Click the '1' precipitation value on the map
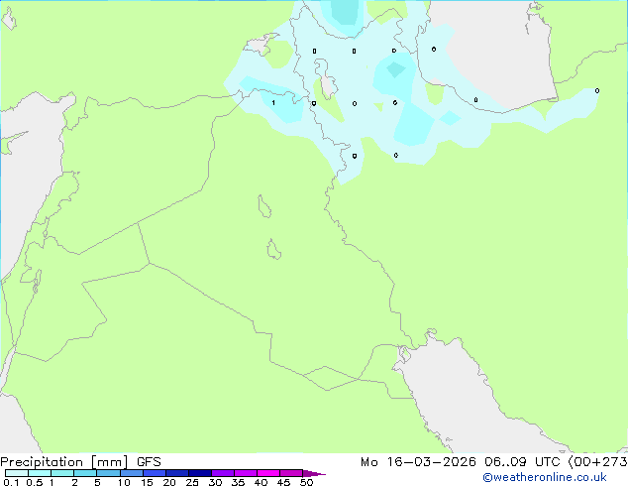This screenshot has height=486, width=628. click(273, 103)
